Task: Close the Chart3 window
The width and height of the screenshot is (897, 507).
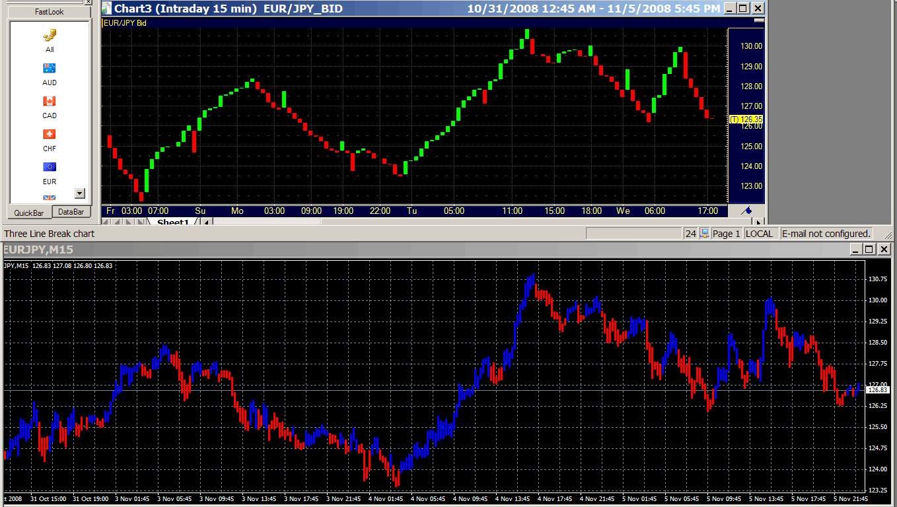Action: [x=758, y=9]
